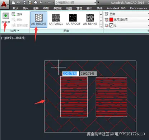Switch to the 插入 ribbon tab
The width and height of the screenshot is (149, 140).
[25, 8]
